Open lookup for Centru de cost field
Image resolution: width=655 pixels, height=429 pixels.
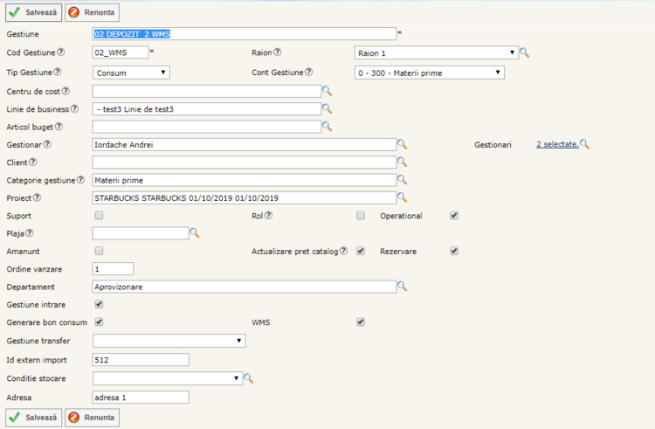click(x=327, y=90)
